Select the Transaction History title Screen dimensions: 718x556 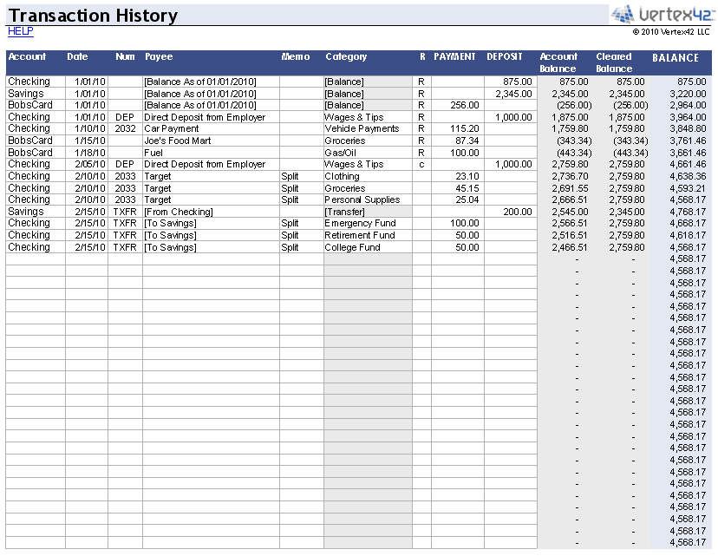point(93,14)
